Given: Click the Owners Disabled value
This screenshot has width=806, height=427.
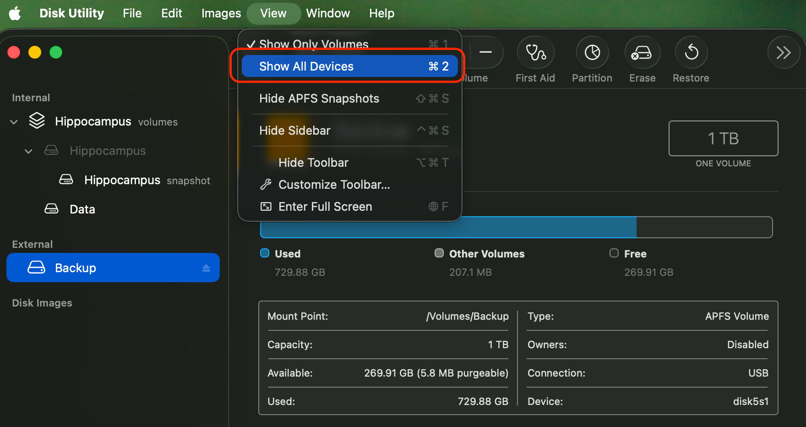Looking at the screenshot, I should (x=748, y=345).
